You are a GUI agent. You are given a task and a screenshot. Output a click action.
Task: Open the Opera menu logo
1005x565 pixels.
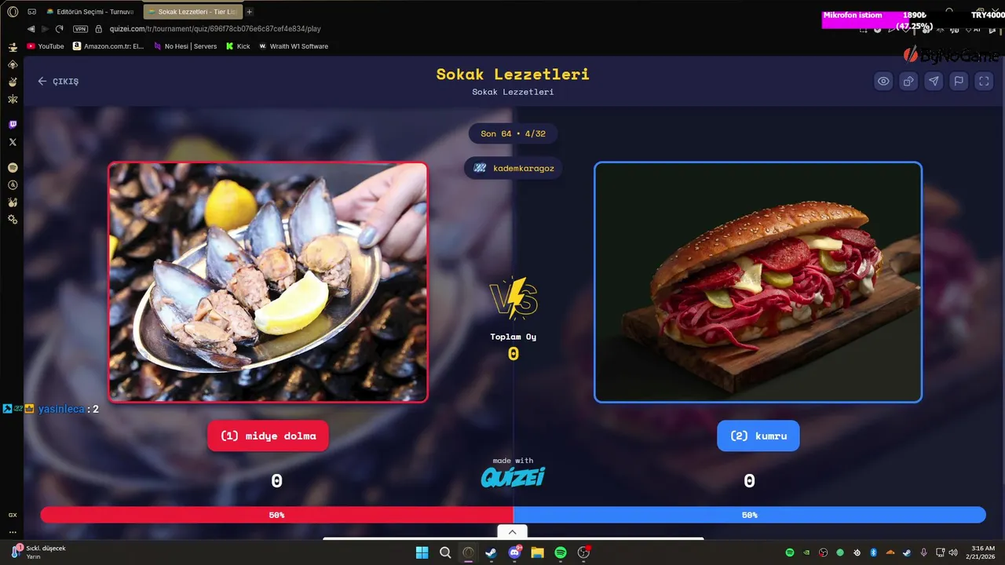coord(13,12)
